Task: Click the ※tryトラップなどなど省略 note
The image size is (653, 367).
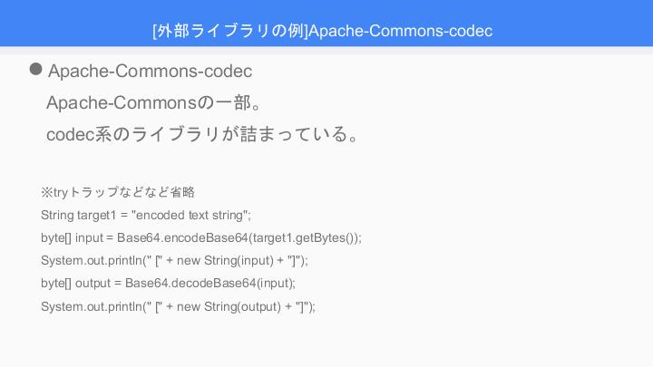Action: (x=118, y=192)
